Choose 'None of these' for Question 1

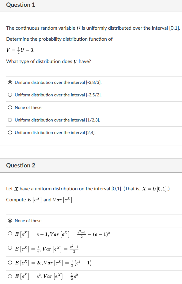coord(10,107)
